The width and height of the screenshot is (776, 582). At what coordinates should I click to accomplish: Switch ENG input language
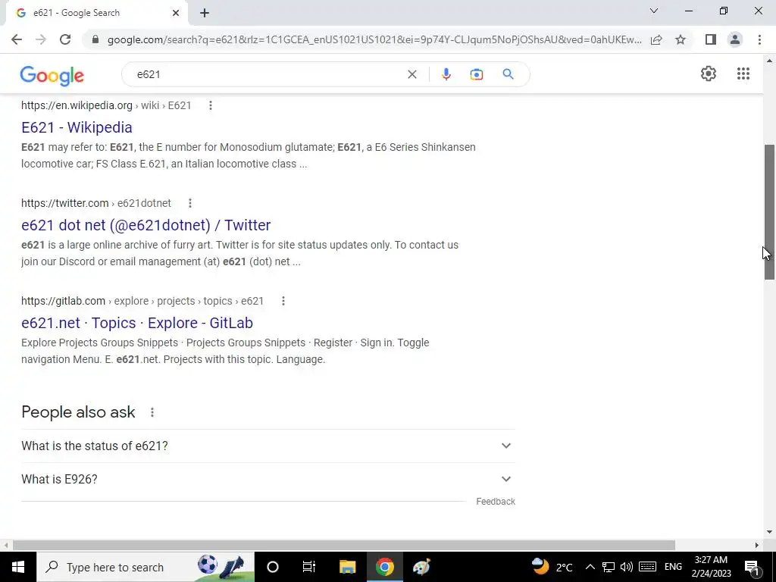click(673, 567)
